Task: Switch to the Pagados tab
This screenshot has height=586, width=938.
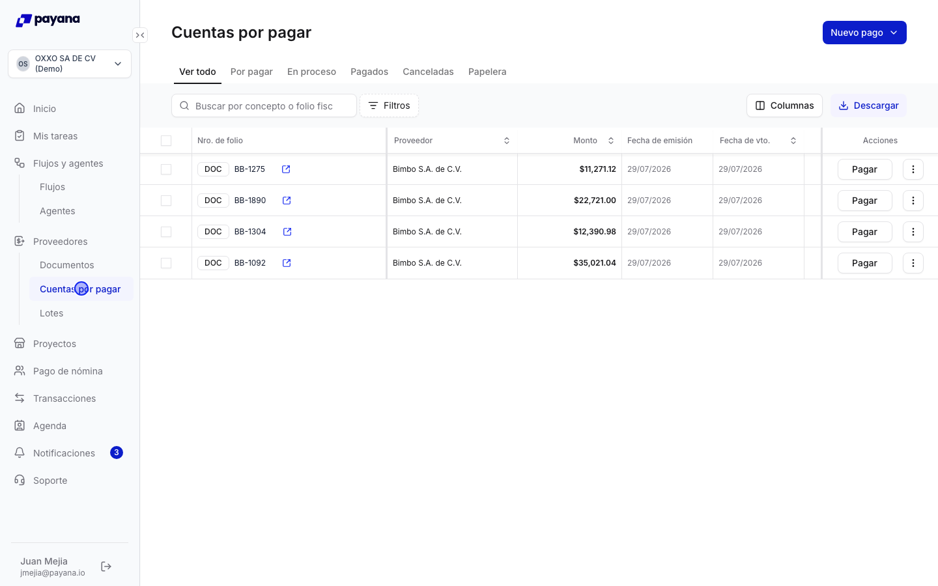Action: point(369,72)
